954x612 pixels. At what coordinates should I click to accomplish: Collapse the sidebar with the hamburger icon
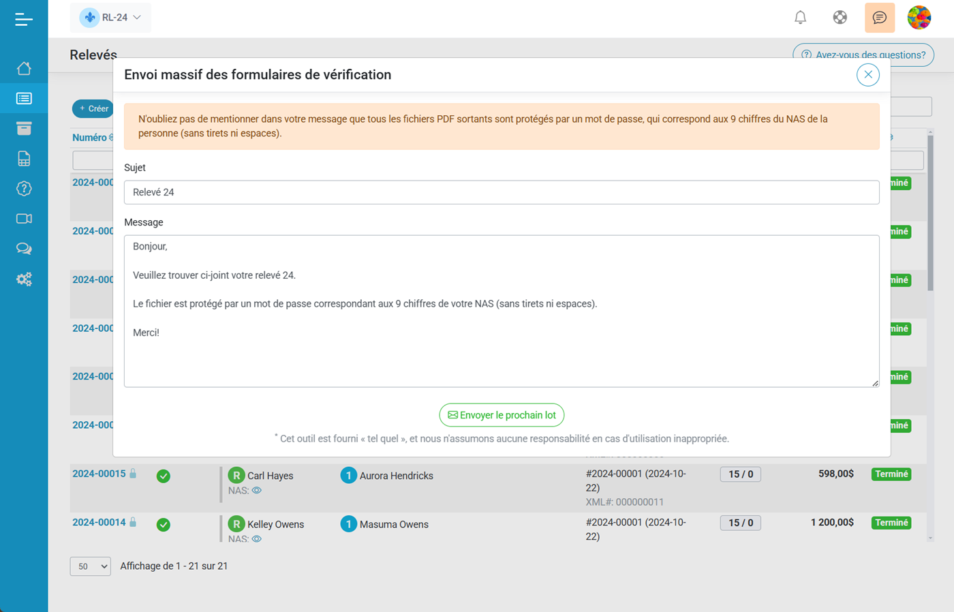(x=24, y=19)
